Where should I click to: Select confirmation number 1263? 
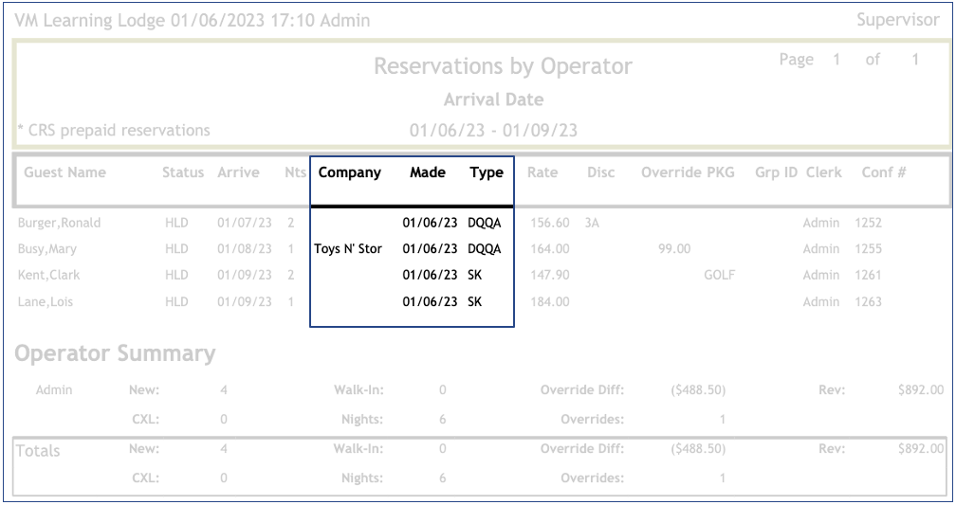point(868,302)
